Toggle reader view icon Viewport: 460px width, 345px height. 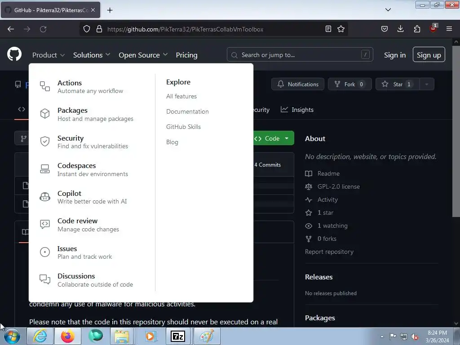pos(328,29)
